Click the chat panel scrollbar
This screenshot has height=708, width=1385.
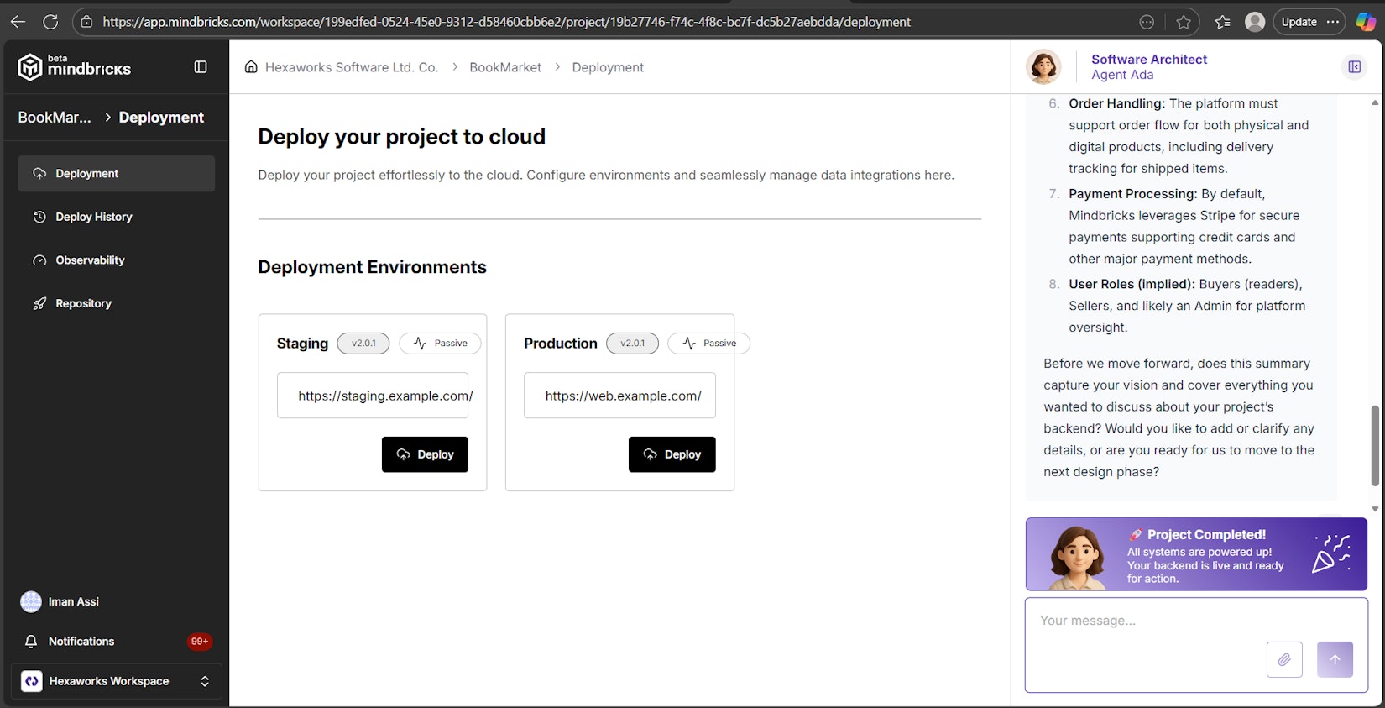click(1375, 445)
